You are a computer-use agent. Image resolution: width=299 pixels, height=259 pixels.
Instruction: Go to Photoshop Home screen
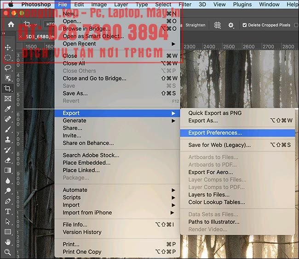pyautogui.click(x=11, y=24)
